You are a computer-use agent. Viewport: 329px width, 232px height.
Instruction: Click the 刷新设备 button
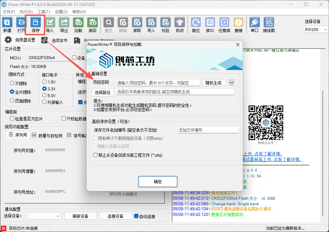[81, 216]
